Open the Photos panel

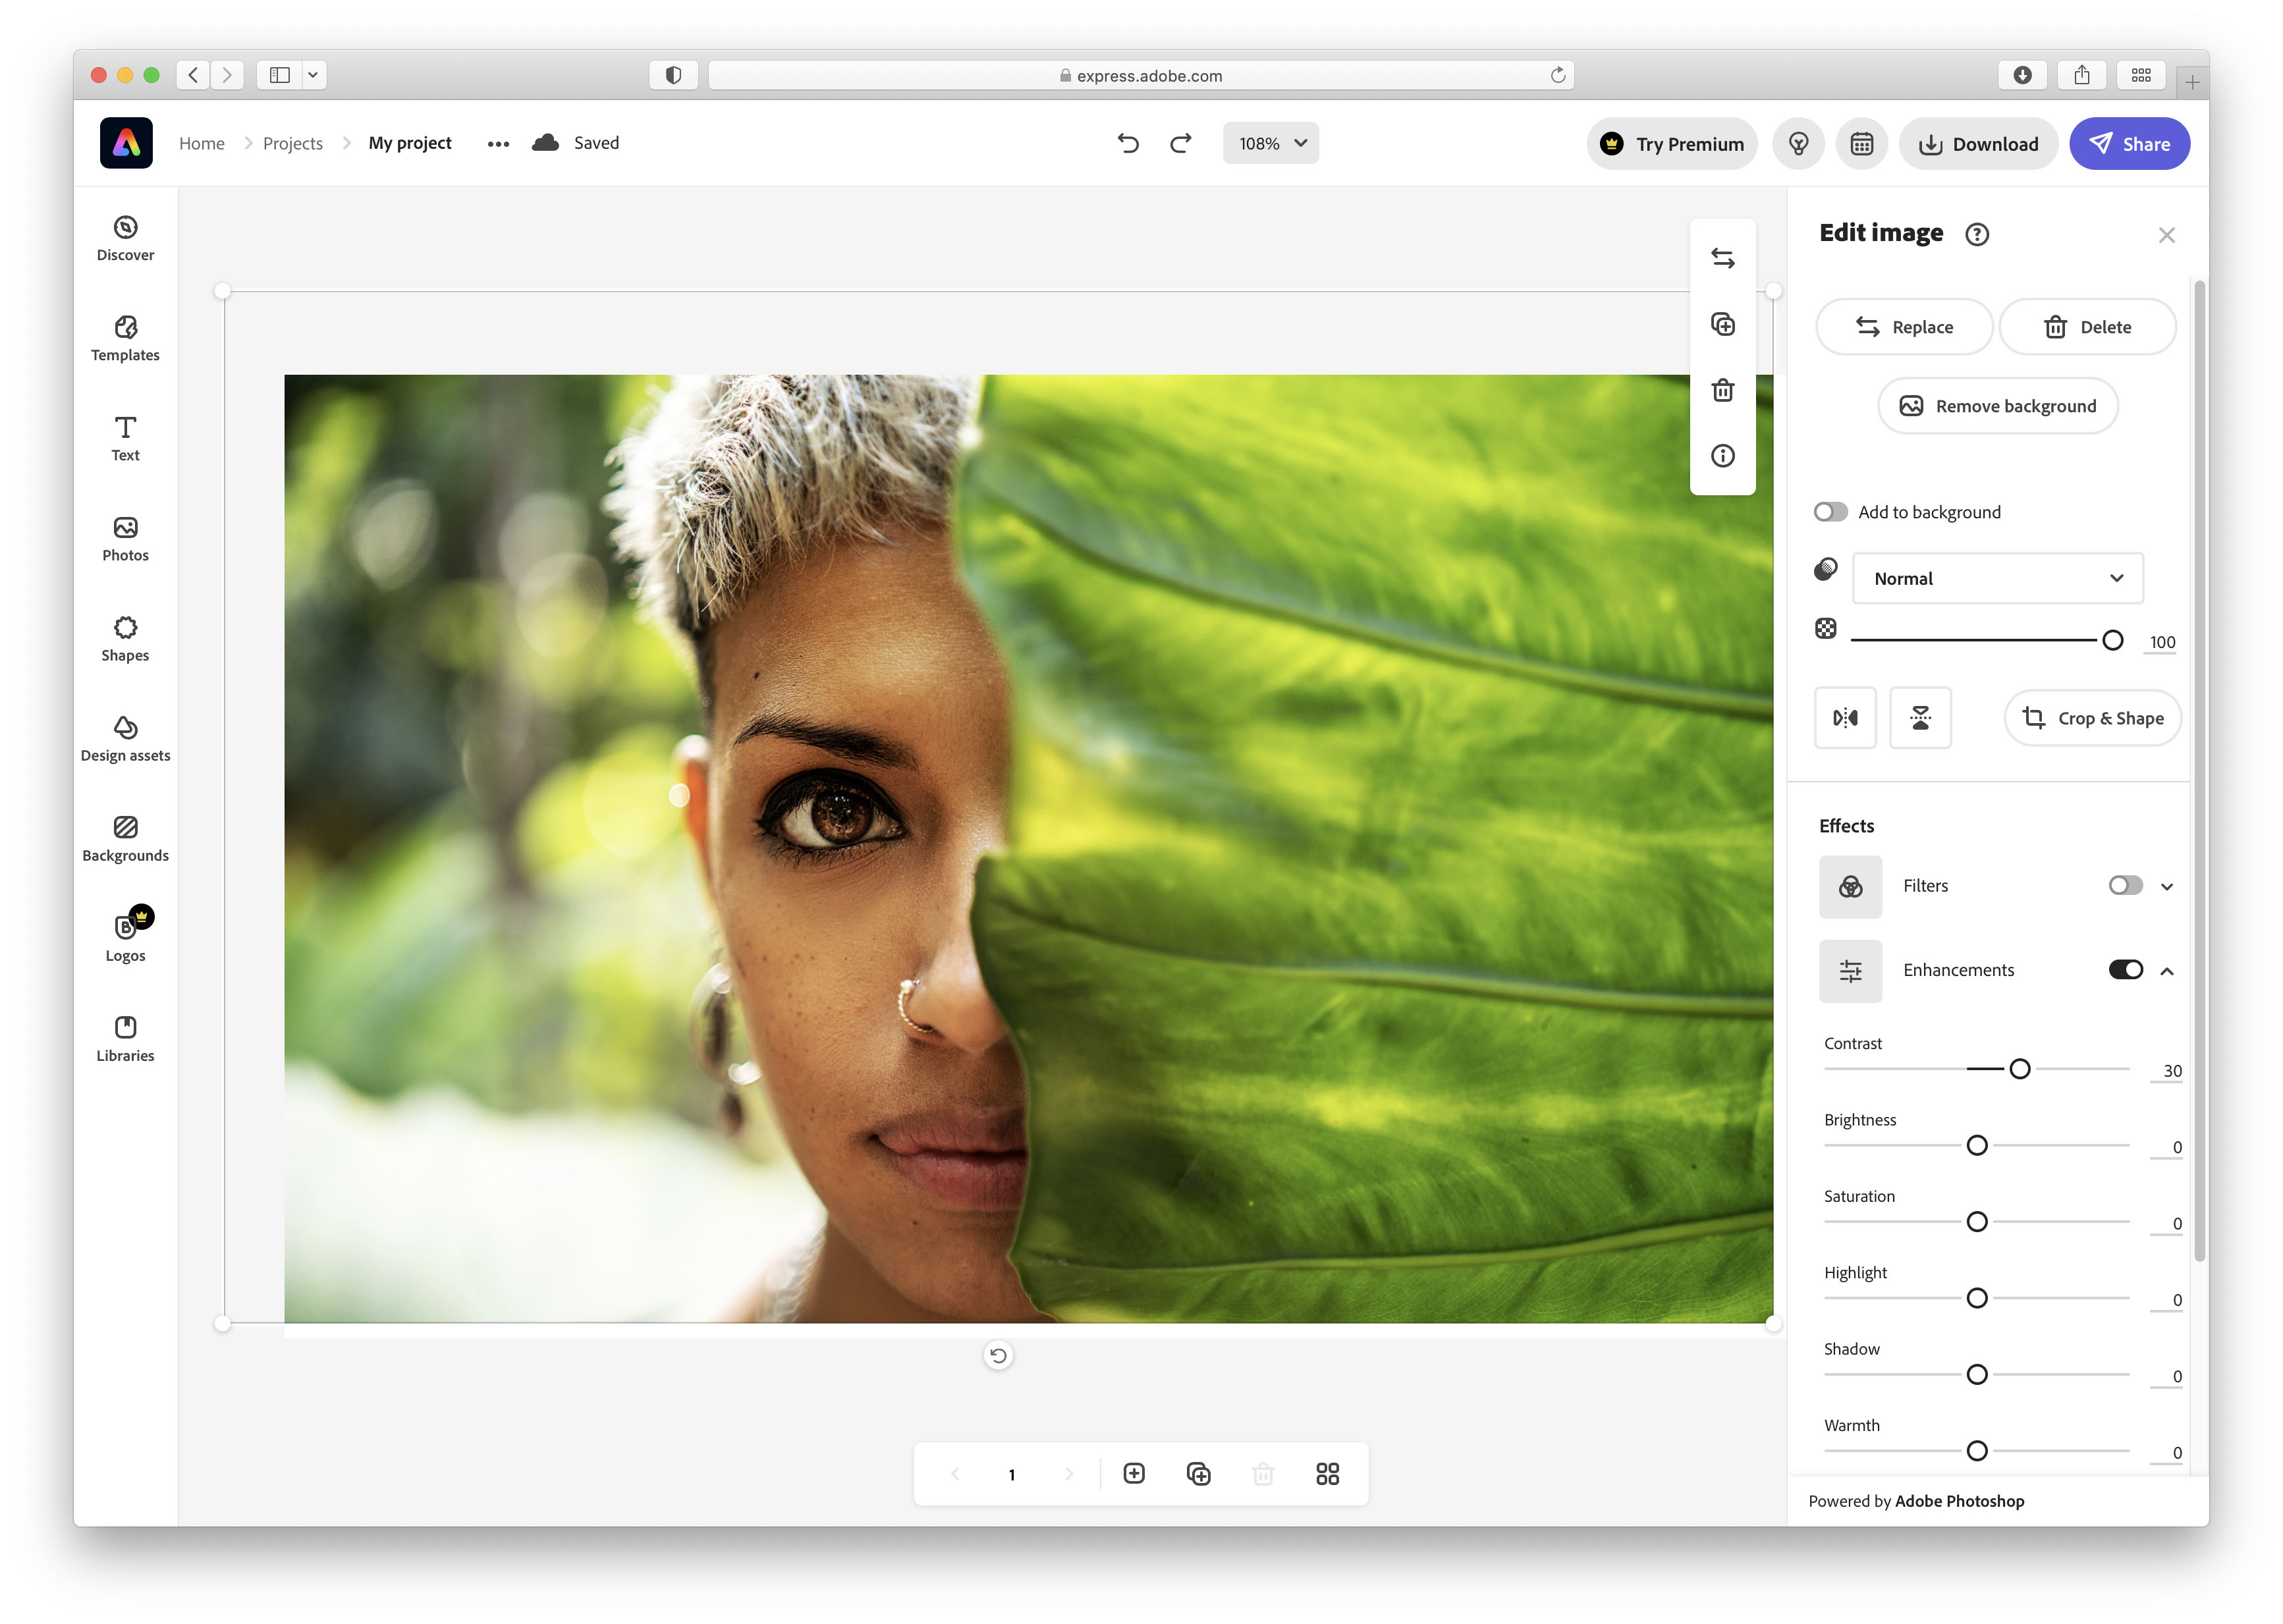[x=125, y=539]
